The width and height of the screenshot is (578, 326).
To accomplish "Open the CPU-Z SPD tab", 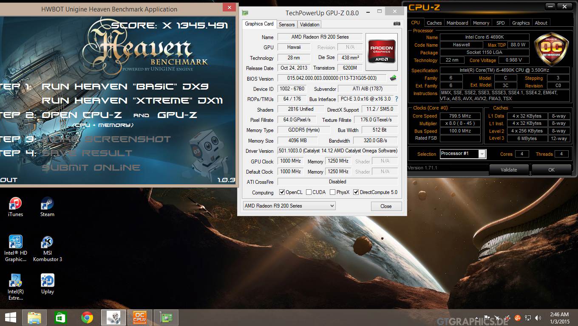I will (501, 23).
